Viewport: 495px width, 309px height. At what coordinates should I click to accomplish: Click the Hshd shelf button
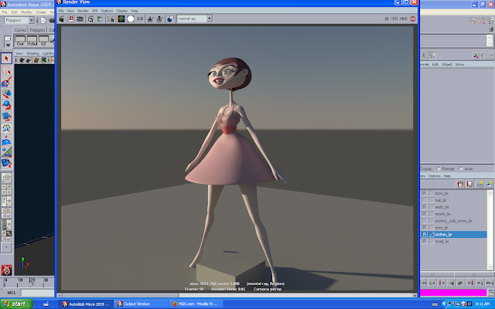coord(32,41)
